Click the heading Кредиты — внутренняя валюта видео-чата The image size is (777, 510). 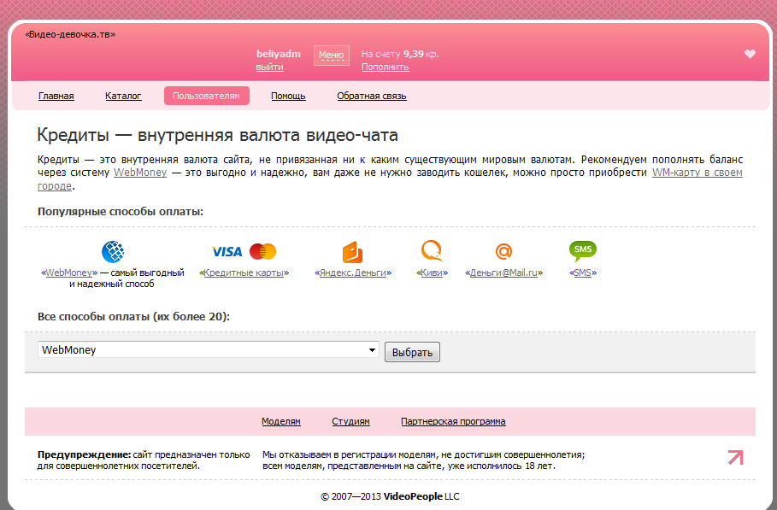217,135
